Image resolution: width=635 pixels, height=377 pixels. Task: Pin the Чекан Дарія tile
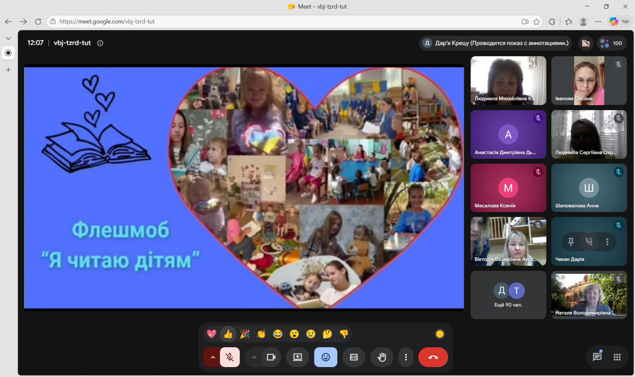(571, 242)
